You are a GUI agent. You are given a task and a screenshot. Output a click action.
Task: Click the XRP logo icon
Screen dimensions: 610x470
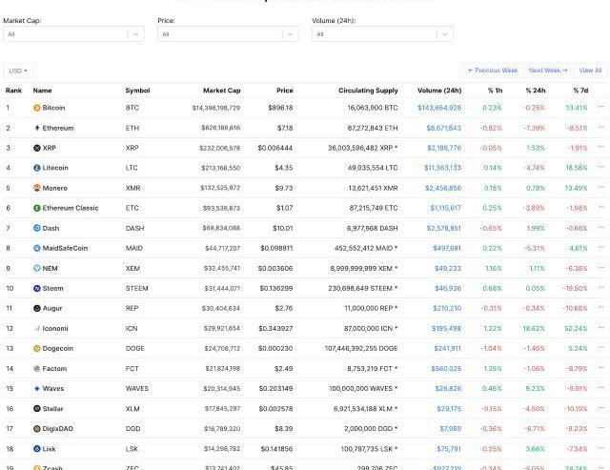[x=37, y=148]
